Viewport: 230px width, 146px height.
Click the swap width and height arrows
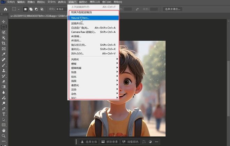(137, 9)
